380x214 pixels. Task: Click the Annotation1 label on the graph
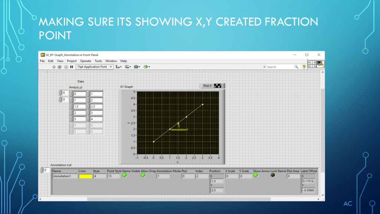coord(180,130)
